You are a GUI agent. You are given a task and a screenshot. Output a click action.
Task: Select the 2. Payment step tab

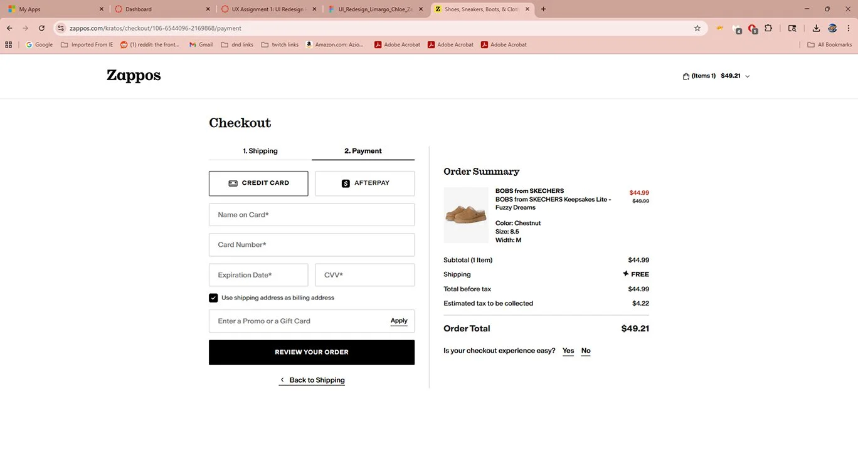(x=363, y=151)
